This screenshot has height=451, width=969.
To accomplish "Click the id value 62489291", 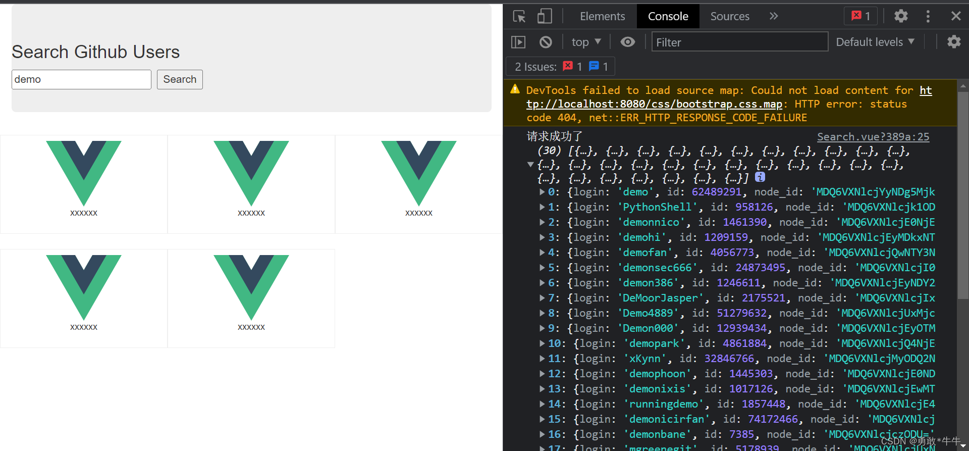I will click(716, 192).
